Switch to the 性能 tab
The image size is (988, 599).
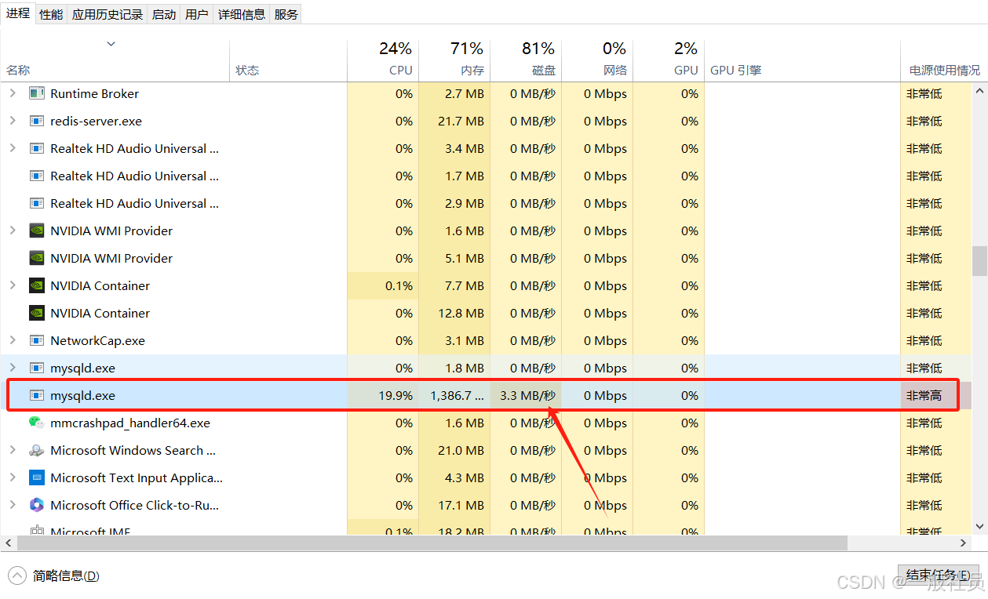[x=51, y=14]
